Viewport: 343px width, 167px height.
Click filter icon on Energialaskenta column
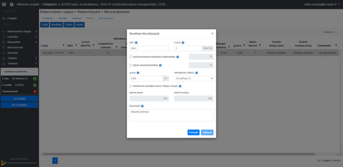tap(229, 47)
